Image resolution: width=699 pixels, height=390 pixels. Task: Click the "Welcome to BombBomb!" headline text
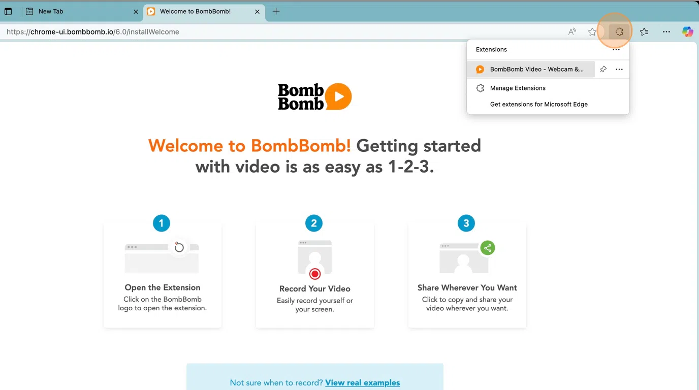pos(249,146)
